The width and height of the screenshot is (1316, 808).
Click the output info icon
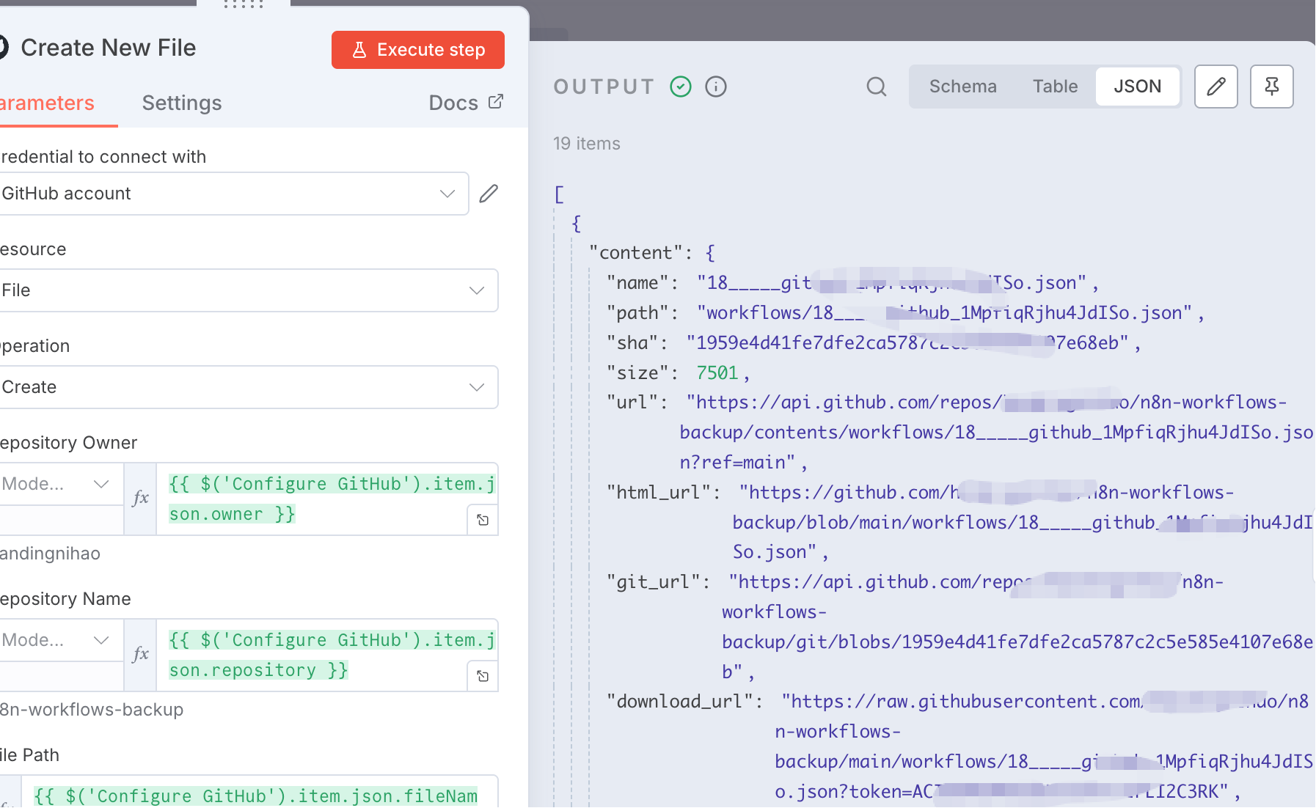[715, 87]
